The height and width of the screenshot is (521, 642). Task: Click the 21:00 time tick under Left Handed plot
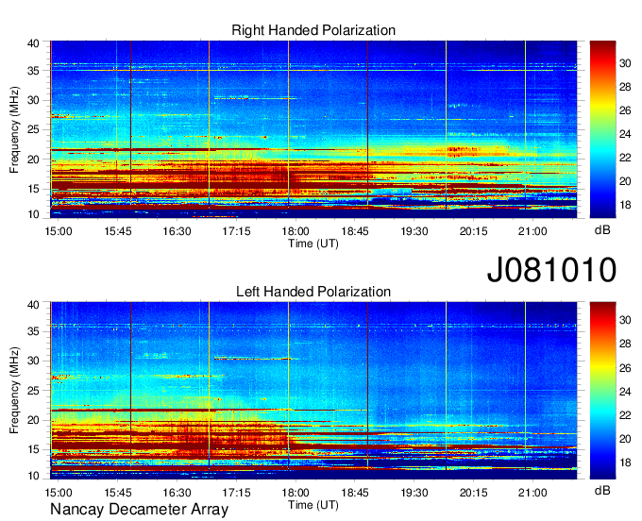pos(532,493)
